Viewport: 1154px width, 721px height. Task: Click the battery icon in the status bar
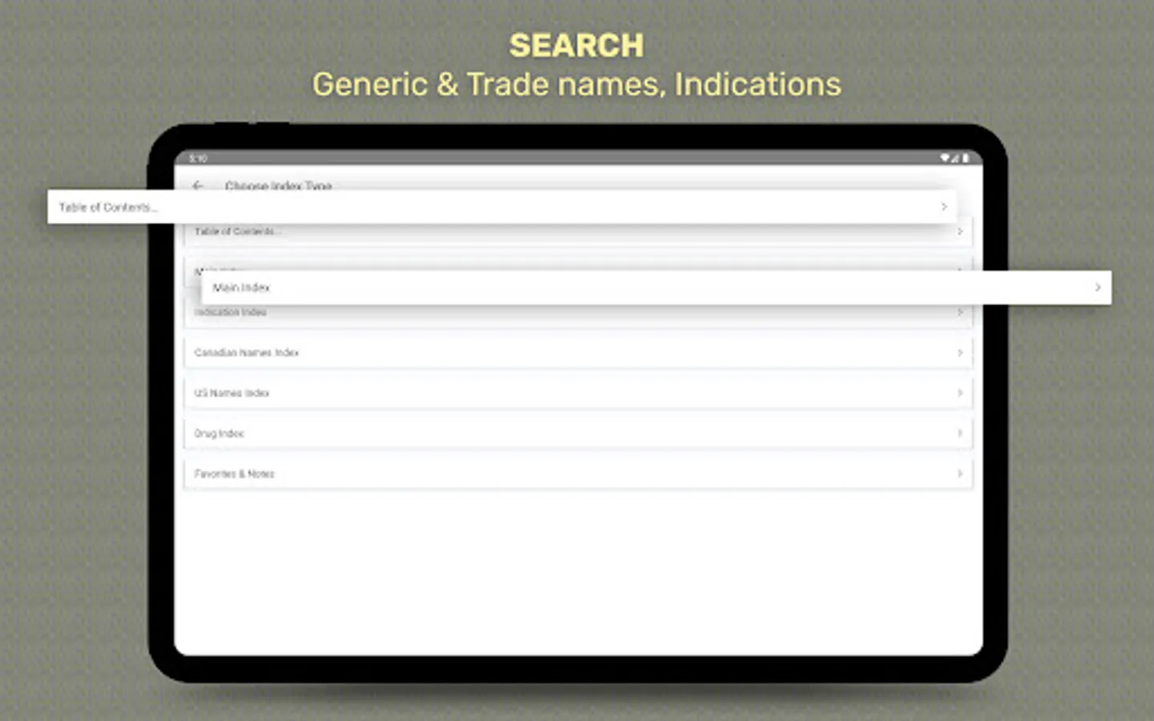coord(964,158)
